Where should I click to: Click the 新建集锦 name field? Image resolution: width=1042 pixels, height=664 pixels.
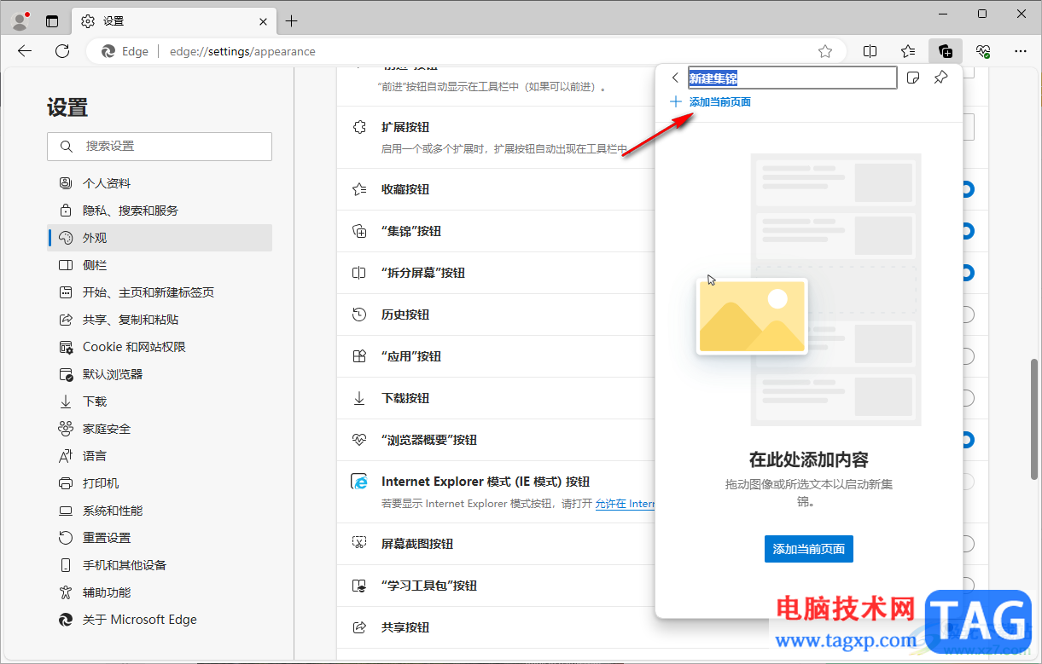(793, 78)
